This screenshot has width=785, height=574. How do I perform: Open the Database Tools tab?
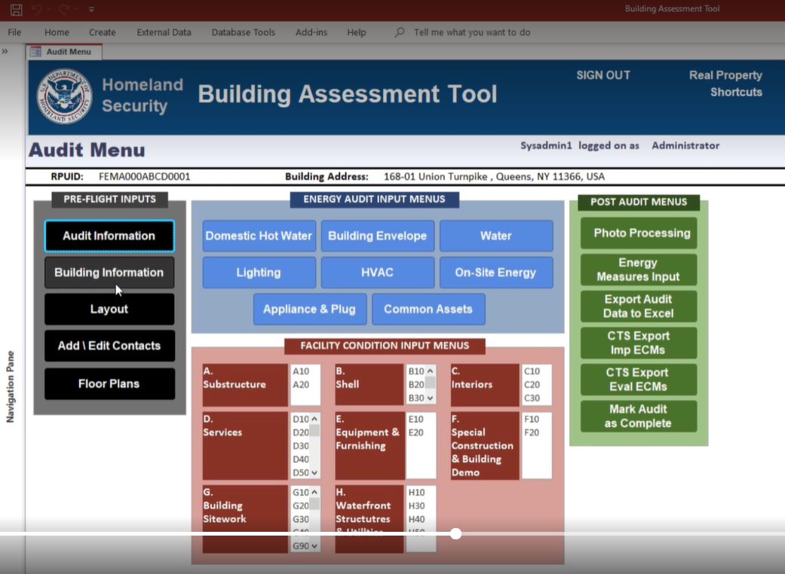click(244, 32)
